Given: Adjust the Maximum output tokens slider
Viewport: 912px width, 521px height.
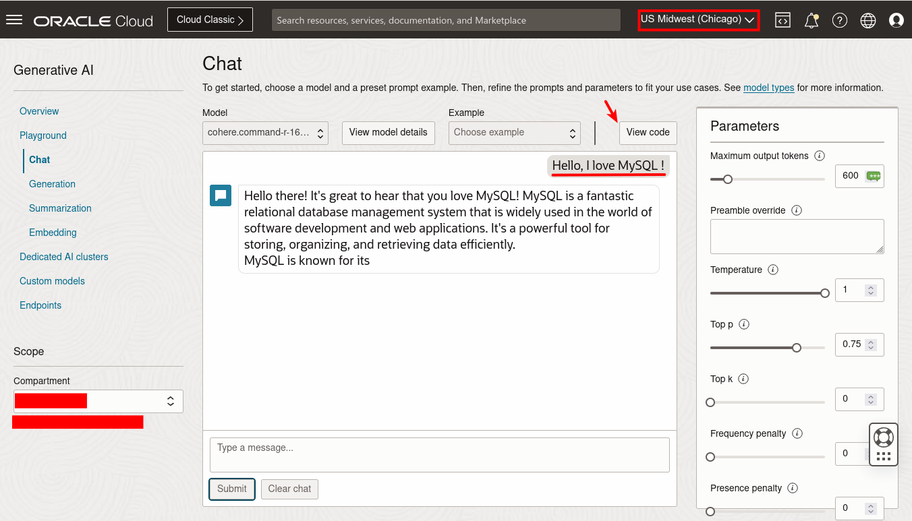Looking at the screenshot, I should 768,179.
